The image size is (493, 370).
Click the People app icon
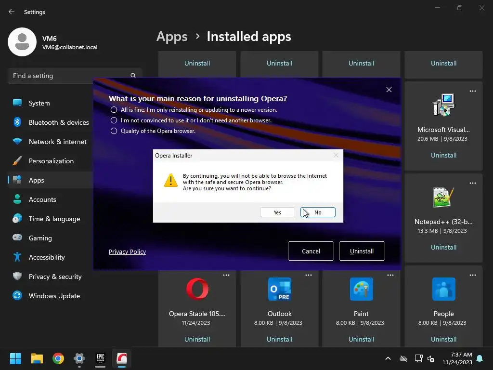click(x=443, y=289)
